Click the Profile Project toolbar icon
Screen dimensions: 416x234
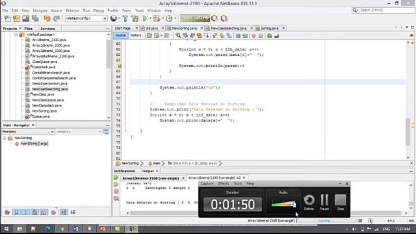[x=169, y=18]
